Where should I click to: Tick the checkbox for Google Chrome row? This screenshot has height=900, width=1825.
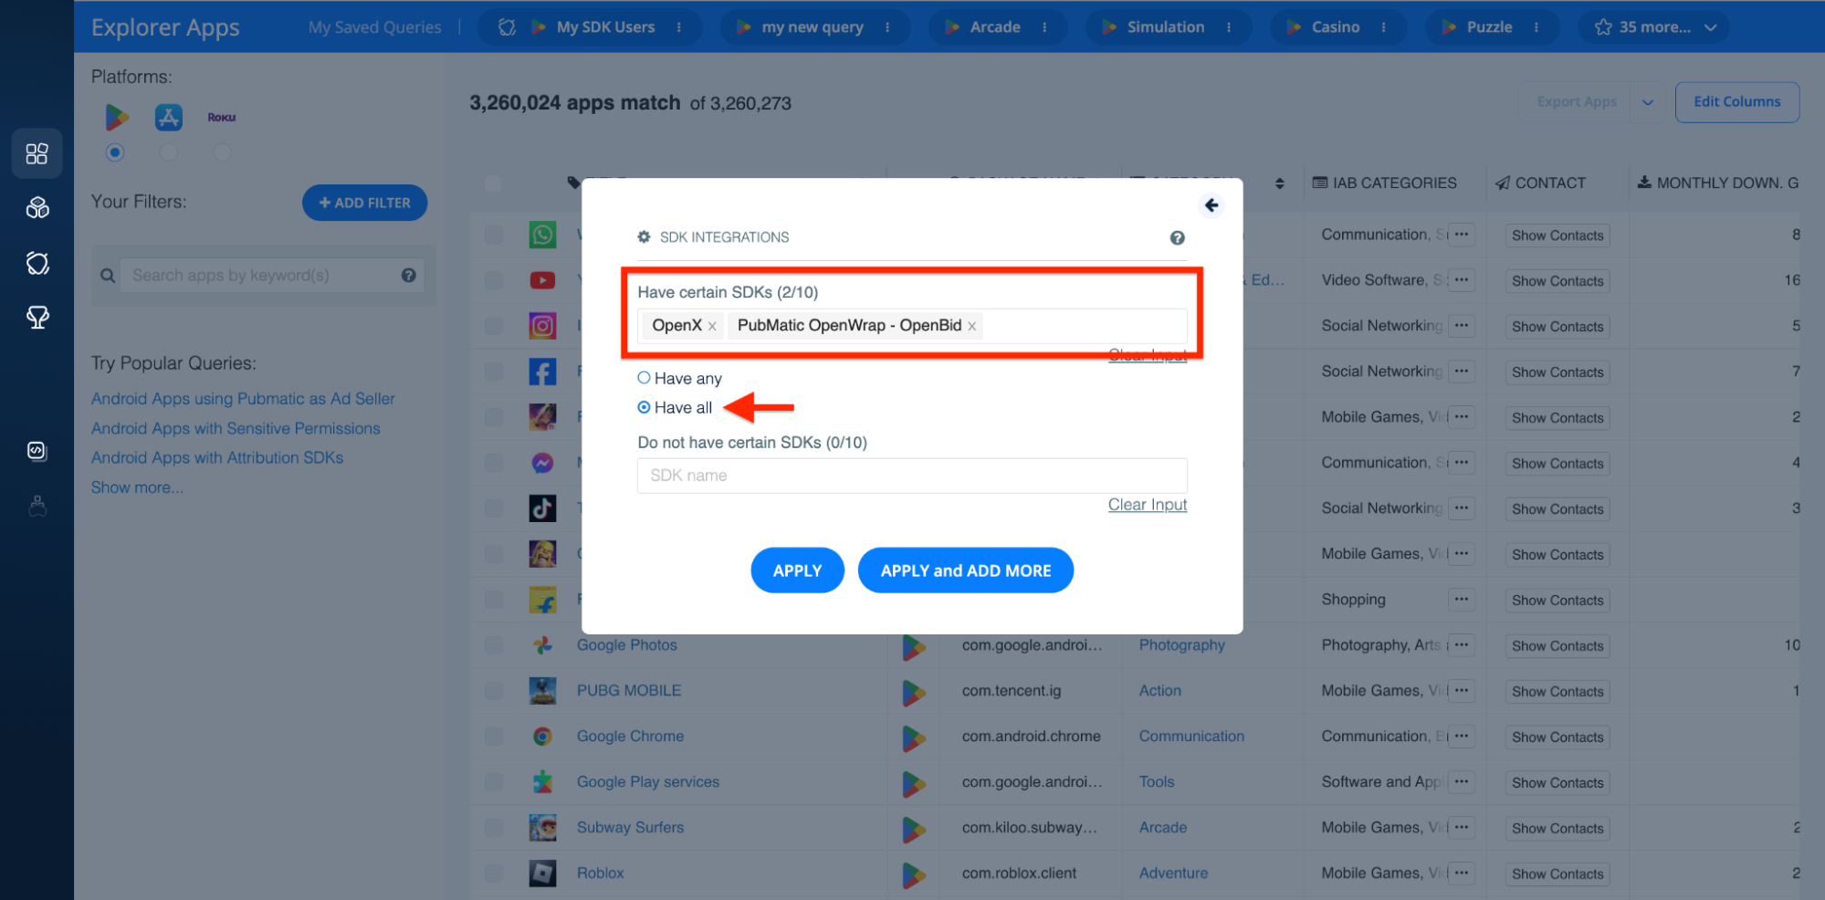[x=494, y=737]
